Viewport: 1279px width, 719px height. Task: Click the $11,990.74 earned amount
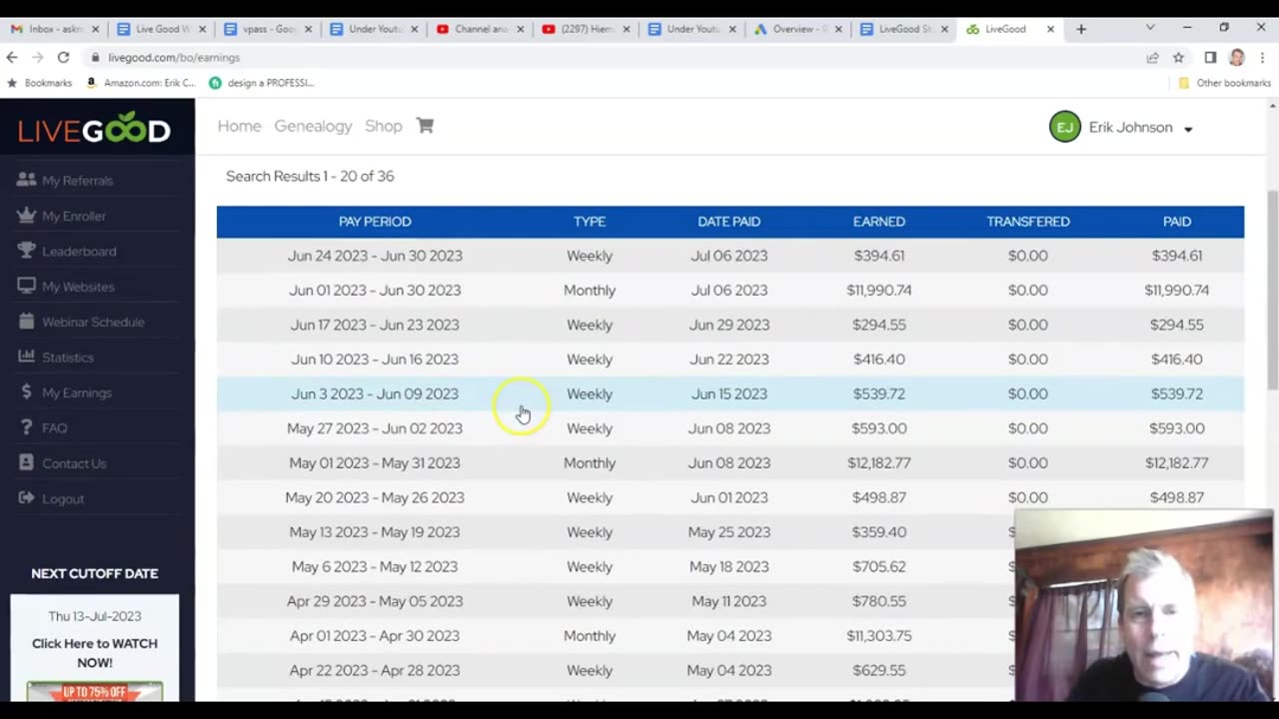(x=879, y=290)
